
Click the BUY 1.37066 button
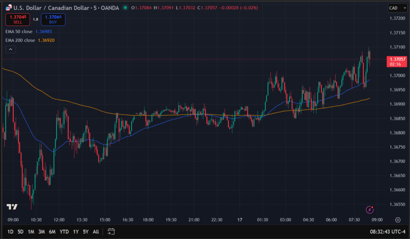pyautogui.click(x=53, y=20)
